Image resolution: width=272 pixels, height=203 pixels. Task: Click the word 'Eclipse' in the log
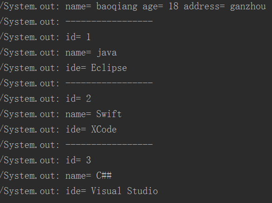coord(109,68)
